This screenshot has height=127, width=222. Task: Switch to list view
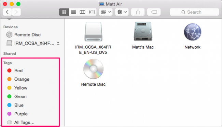click(x=73, y=12)
